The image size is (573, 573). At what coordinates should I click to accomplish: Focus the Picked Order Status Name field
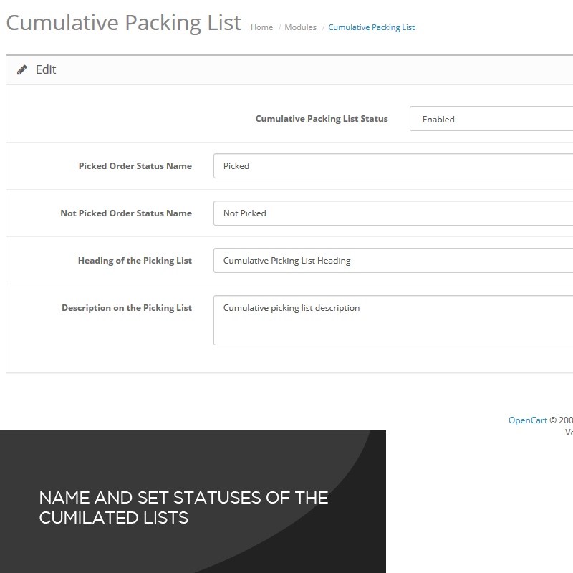click(x=393, y=166)
